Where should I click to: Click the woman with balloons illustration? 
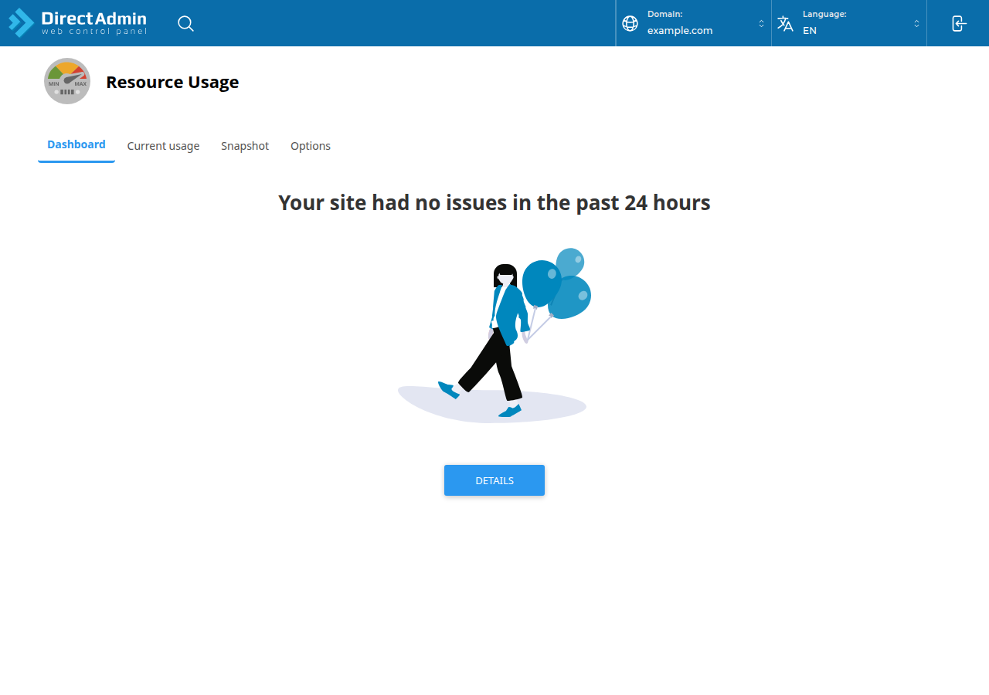pos(494,335)
